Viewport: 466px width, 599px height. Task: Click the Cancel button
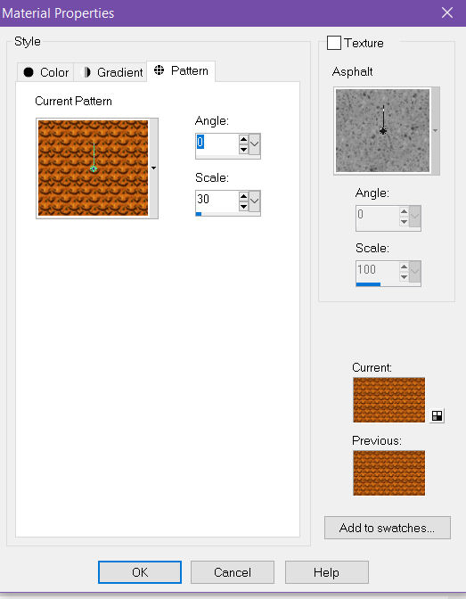pyautogui.click(x=233, y=572)
